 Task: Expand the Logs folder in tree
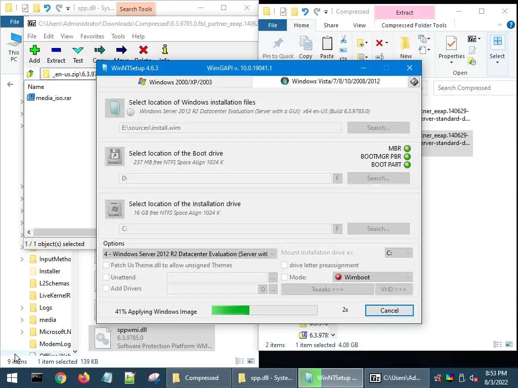click(x=22, y=308)
